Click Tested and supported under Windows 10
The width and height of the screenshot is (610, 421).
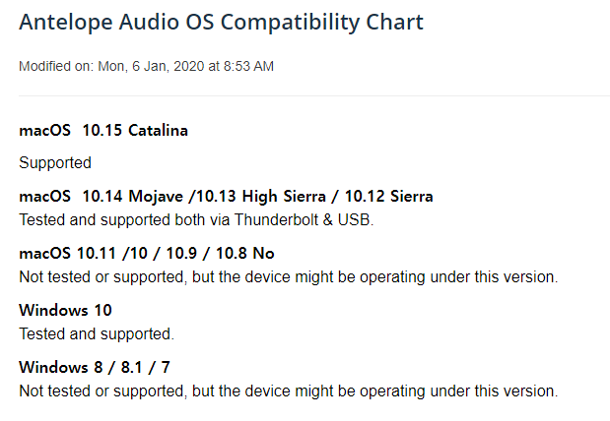click(97, 334)
